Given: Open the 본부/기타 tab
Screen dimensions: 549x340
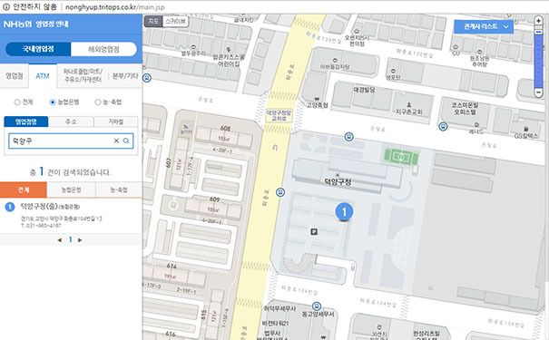Looking at the screenshot, I should (125, 76).
